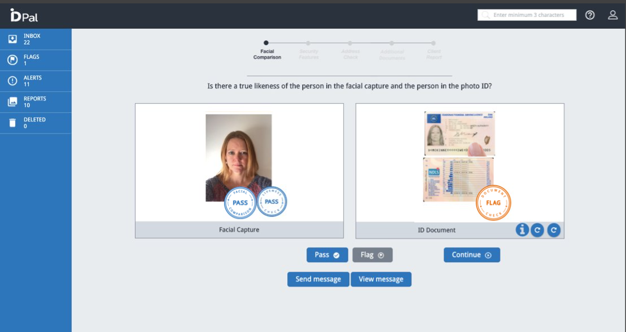Open the Inbox icon in sidebar
This screenshot has width=626, height=332.
tap(12, 39)
